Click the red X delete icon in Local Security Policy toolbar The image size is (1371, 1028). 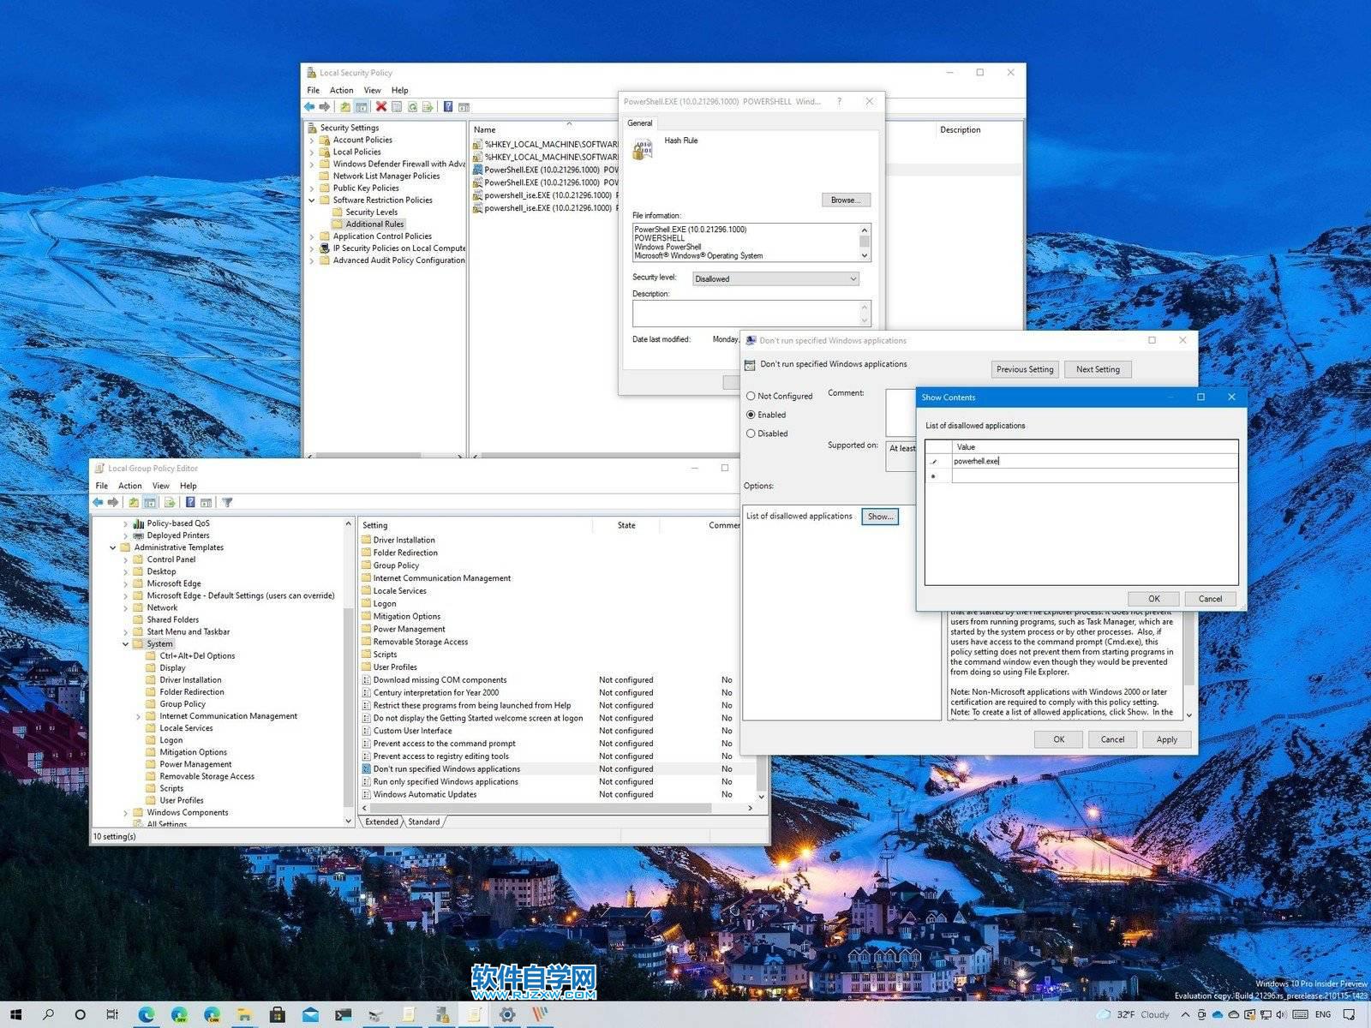click(380, 106)
